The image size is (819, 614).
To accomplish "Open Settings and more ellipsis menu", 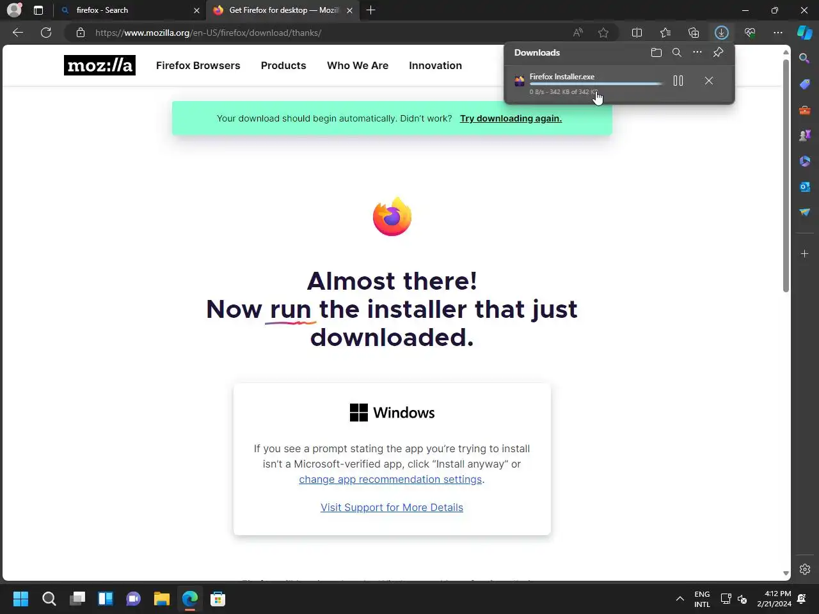I will (x=778, y=33).
